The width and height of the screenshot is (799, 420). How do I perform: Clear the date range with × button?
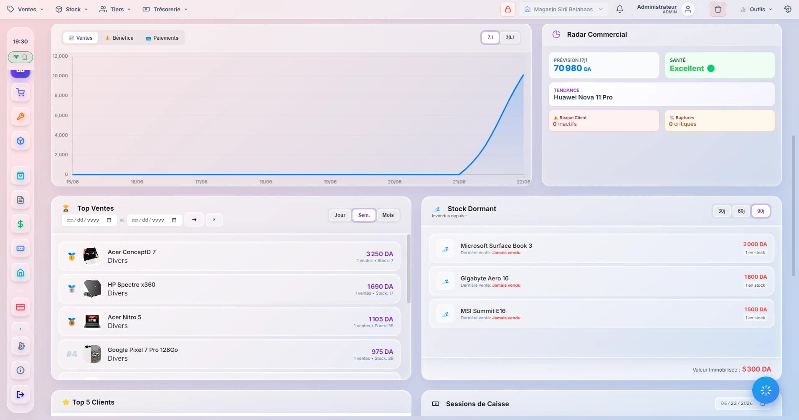[214, 220]
